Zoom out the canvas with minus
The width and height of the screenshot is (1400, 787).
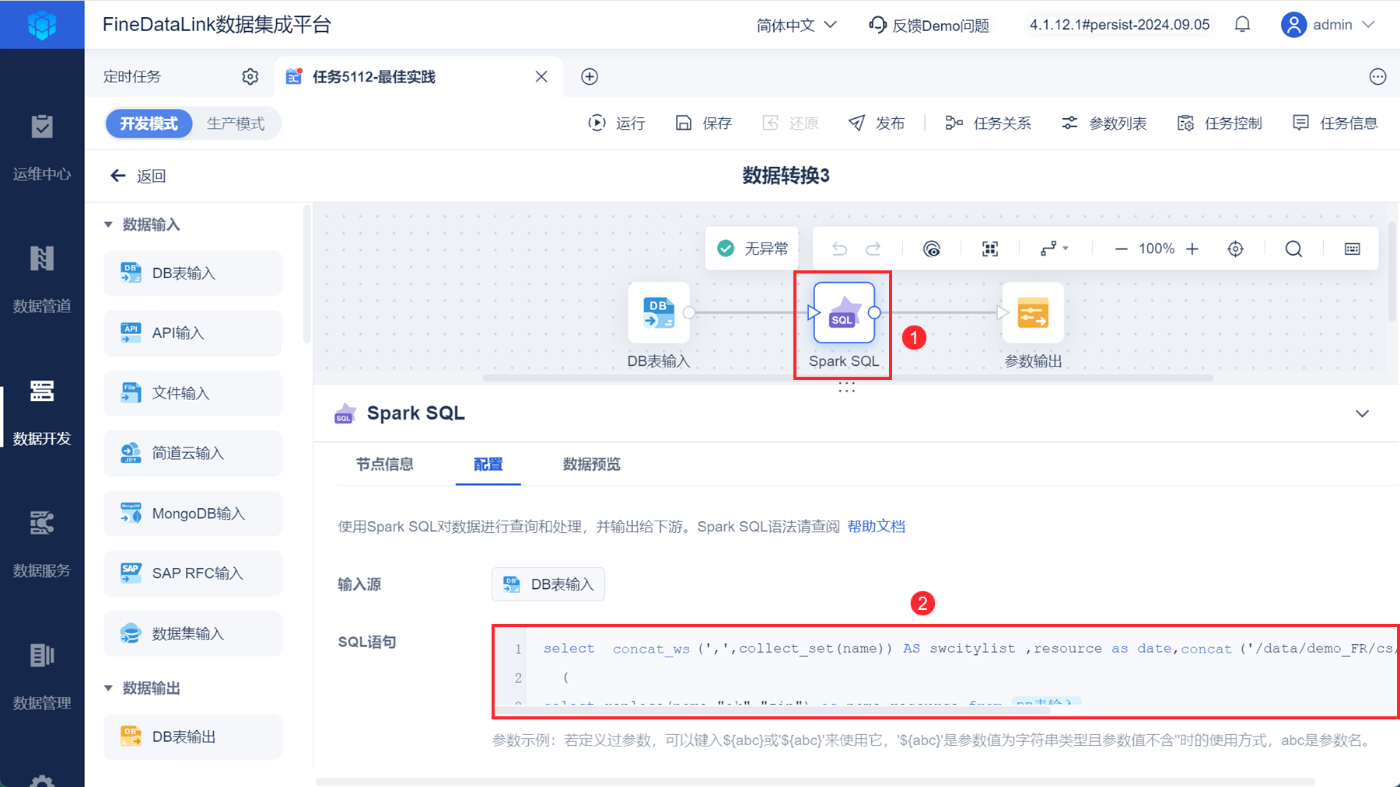[x=1121, y=249]
